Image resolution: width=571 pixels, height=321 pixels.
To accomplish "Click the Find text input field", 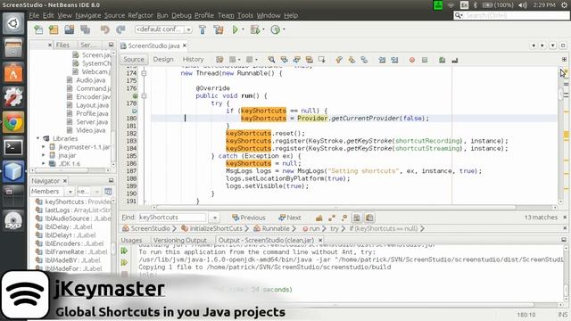I will (x=172, y=218).
